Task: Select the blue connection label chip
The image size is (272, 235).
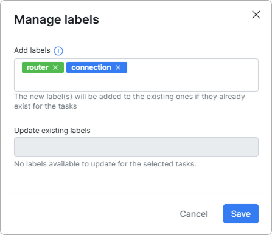Action: [97, 67]
